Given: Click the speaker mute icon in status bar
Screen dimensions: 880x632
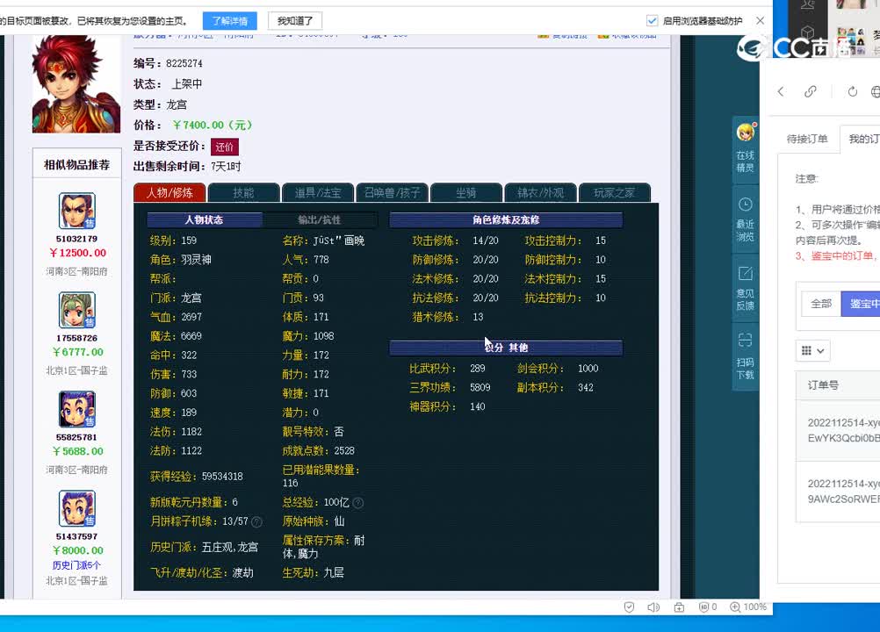Looking at the screenshot, I should click(x=653, y=607).
